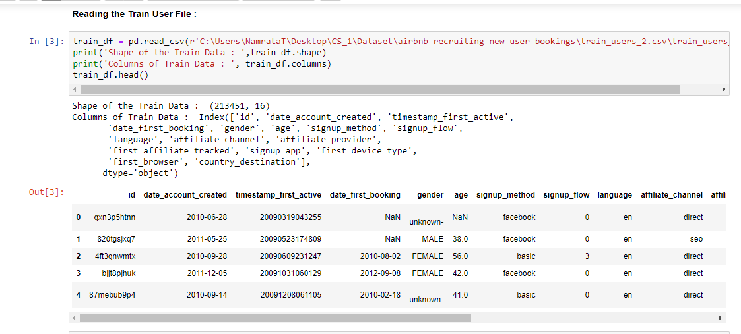Click the language column header
The width and height of the screenshot is (741, 334).
click(x=615, y=195)
